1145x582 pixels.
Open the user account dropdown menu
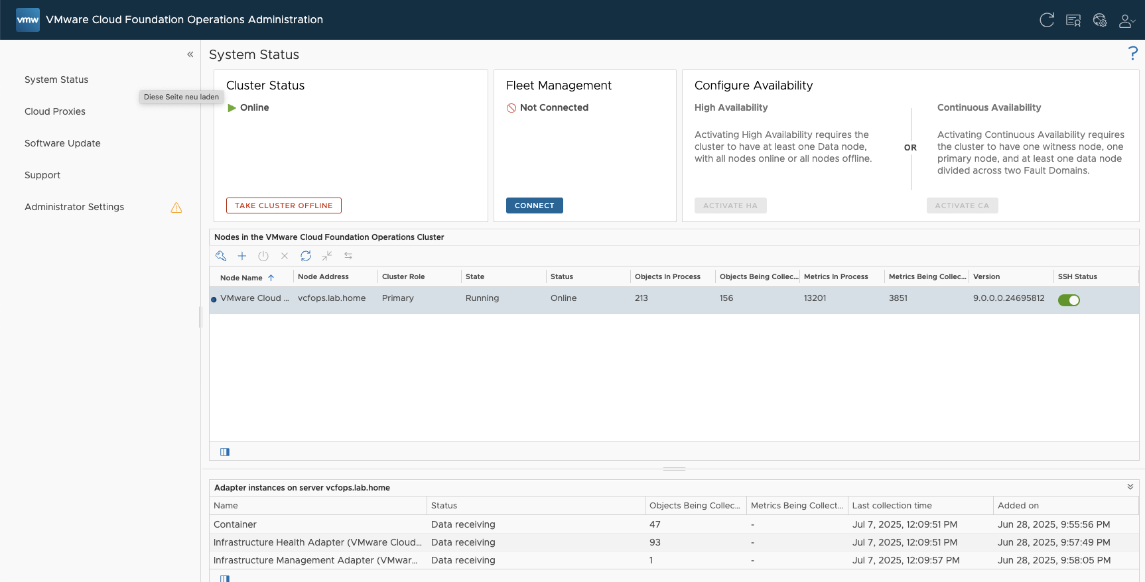click(x=1126, y=21)
